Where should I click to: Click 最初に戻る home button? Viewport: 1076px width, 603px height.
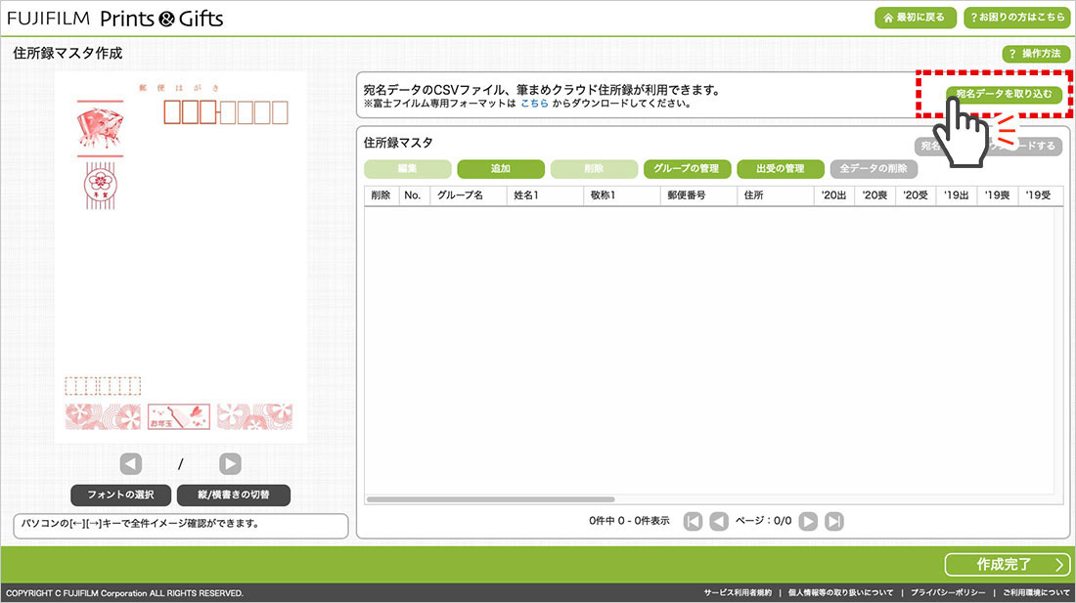click(915, 18)
